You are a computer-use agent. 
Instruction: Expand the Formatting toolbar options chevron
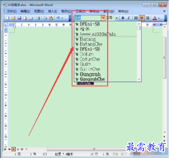[x=166, y=18]
